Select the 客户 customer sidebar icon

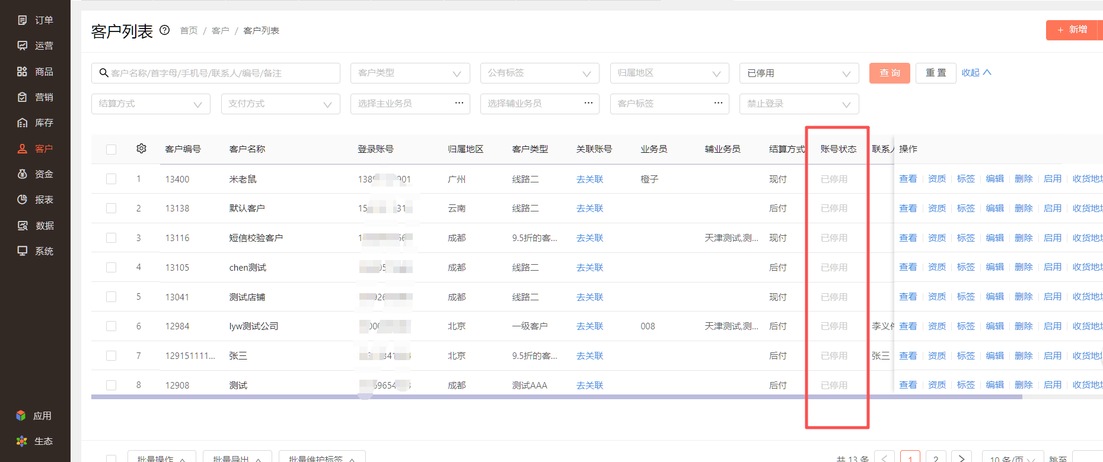(23, 149)
